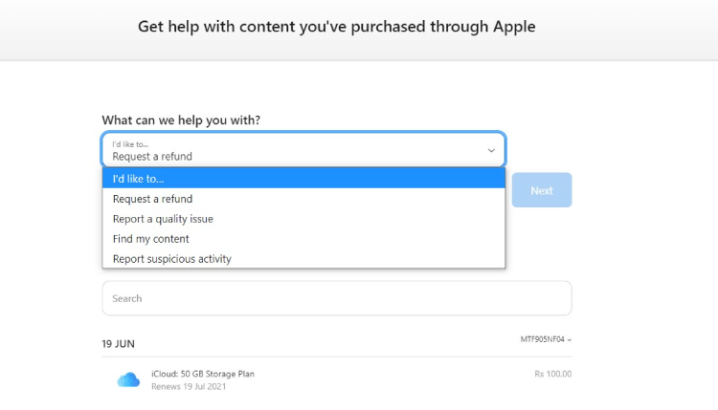Pick 'Report a quality issue' option
This screenshot has width=718, height=410.
pos(303,219)
